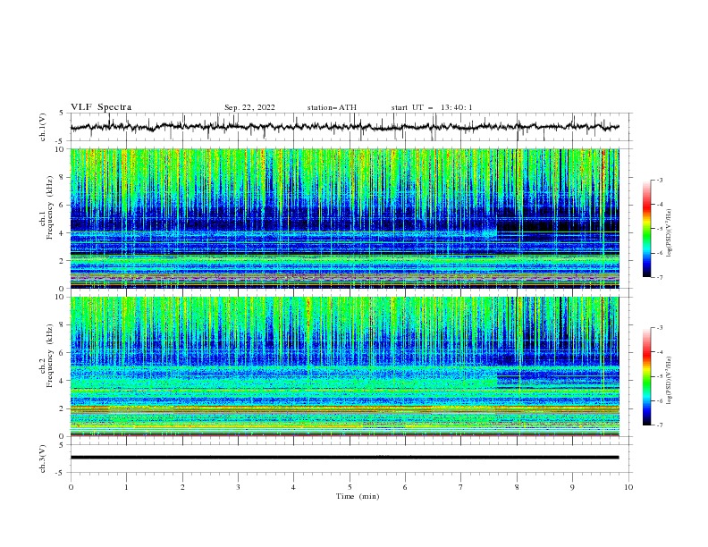
Task: Click the "ch.1(V)" waveform axis label
Action: 43,127
